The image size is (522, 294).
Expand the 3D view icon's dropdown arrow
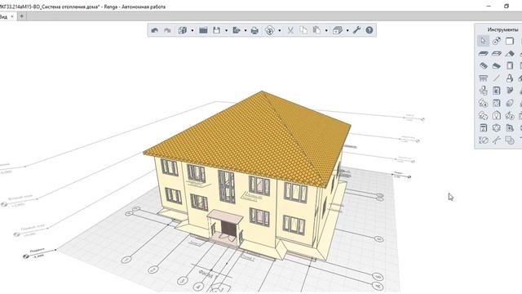[x=192, y=31]
